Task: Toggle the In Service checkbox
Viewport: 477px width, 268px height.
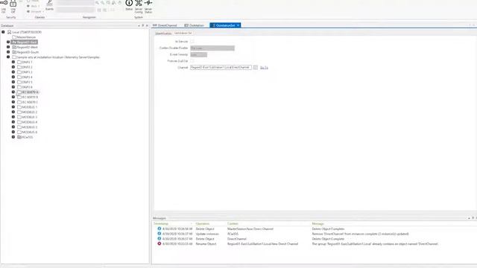Action: (192, 42)
